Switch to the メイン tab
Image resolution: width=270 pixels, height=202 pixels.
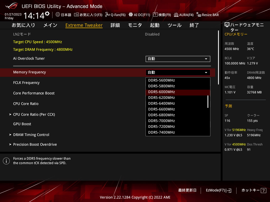click(x=50, y=25)
